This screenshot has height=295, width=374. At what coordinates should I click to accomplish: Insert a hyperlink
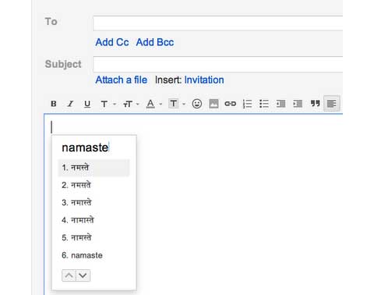pos(231,104)
